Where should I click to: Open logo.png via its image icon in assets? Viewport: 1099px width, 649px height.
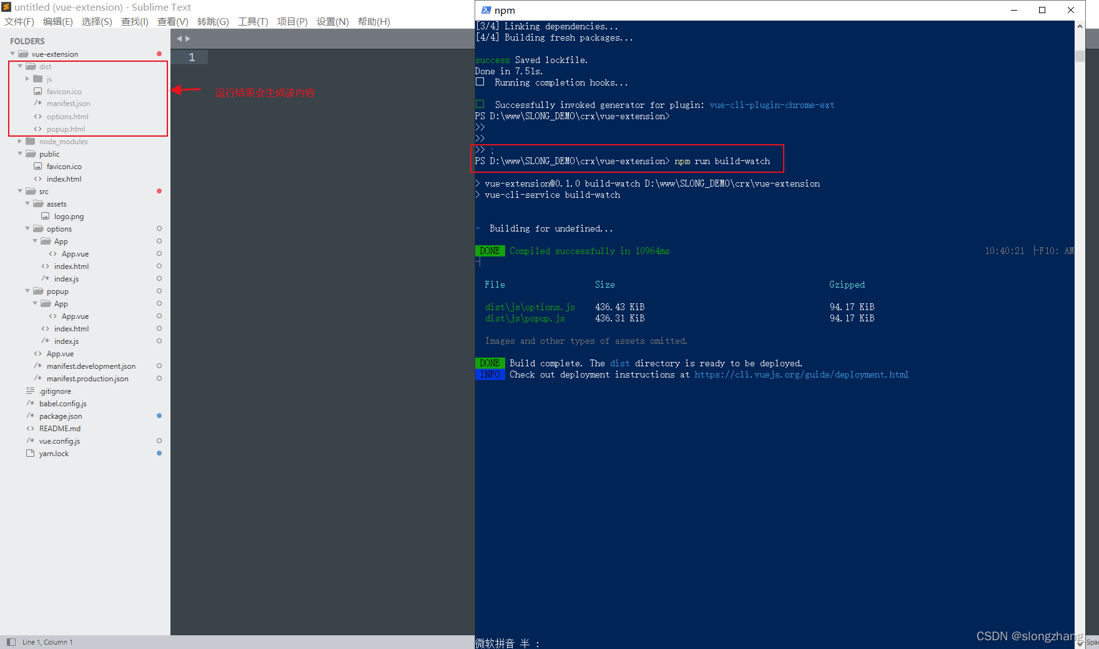pos(45,216)
